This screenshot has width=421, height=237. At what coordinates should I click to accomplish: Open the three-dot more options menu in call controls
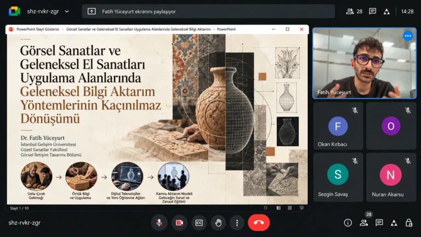coord(237,223)
